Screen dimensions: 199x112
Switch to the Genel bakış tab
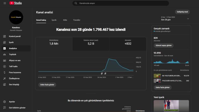(41, 20)
